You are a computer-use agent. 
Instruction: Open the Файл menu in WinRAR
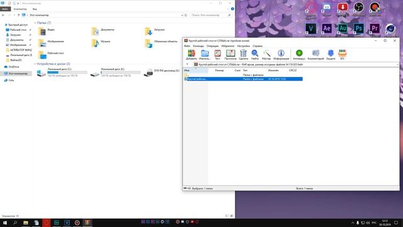[x=187, y=46]
